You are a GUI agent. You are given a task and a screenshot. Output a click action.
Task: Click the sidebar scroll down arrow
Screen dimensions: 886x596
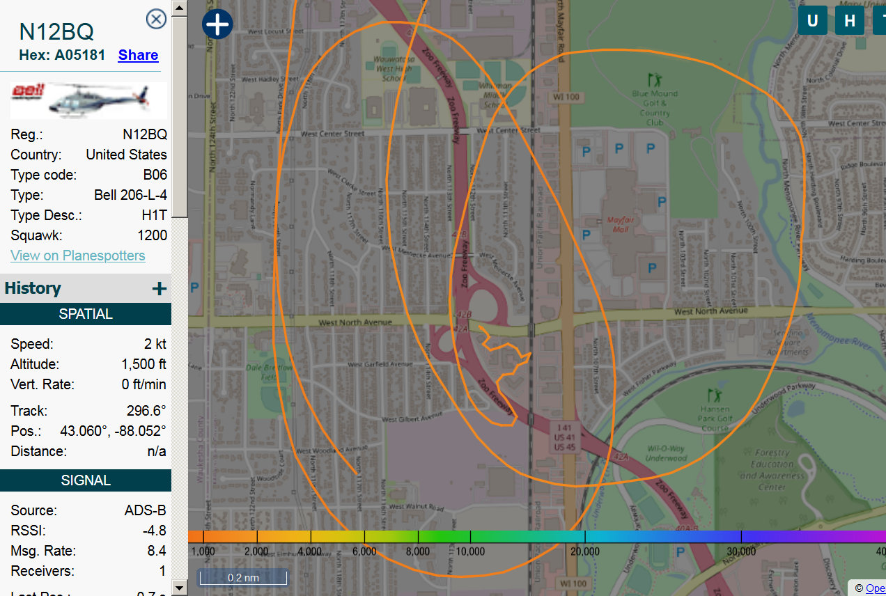[179, 588]
